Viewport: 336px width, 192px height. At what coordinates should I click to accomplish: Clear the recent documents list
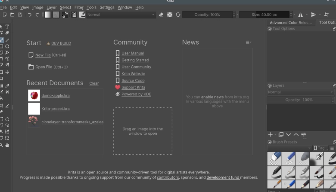pyautogui.click(x=94, y=83)
